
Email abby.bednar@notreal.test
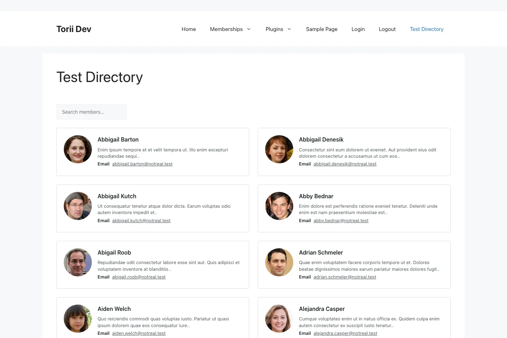pos(341,221)
